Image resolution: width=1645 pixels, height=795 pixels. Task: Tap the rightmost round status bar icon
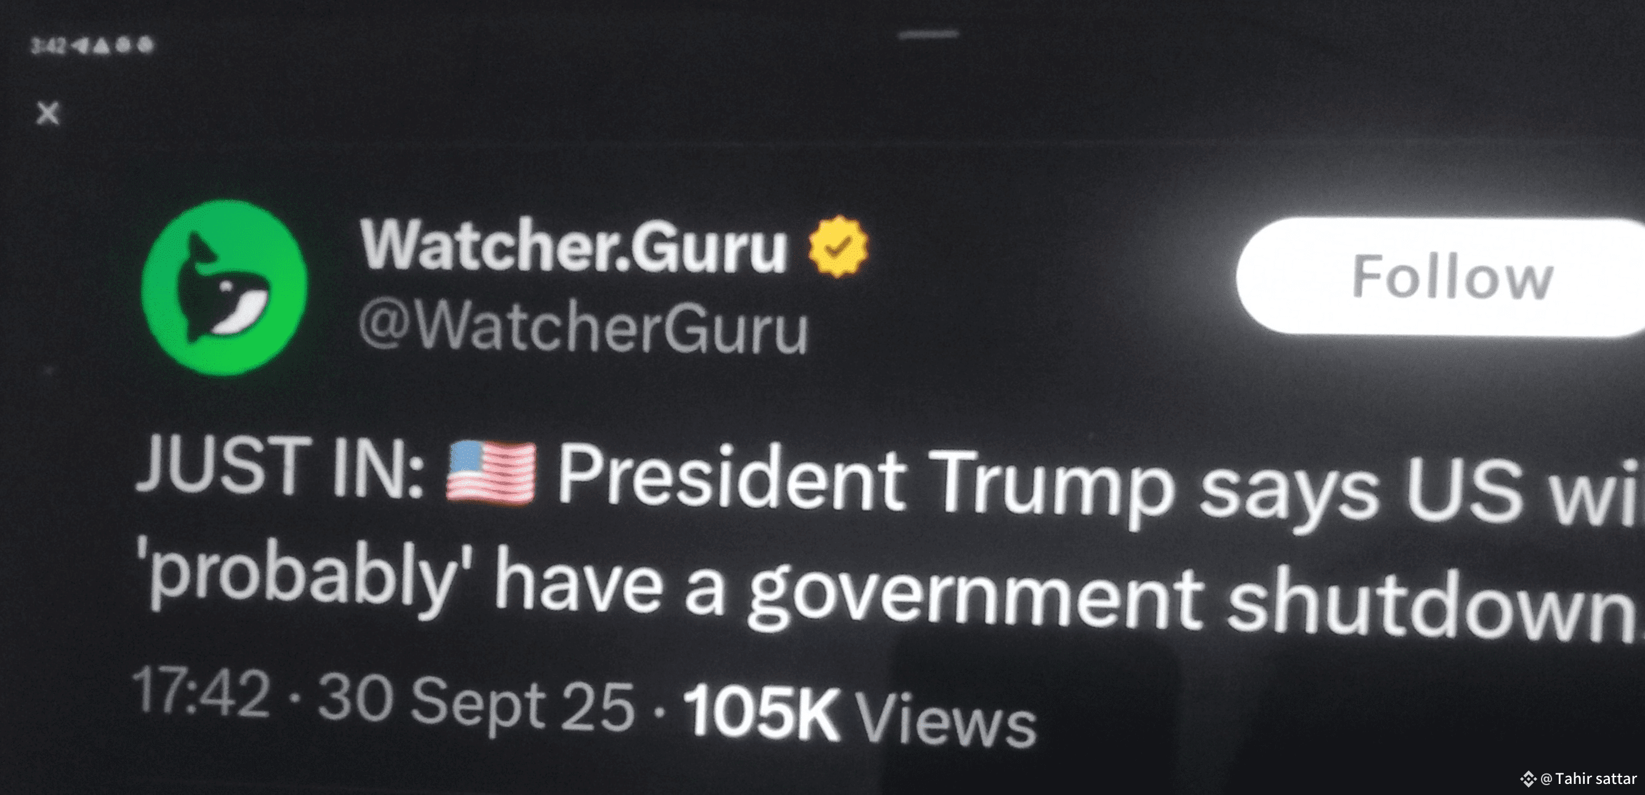point(147,45)
